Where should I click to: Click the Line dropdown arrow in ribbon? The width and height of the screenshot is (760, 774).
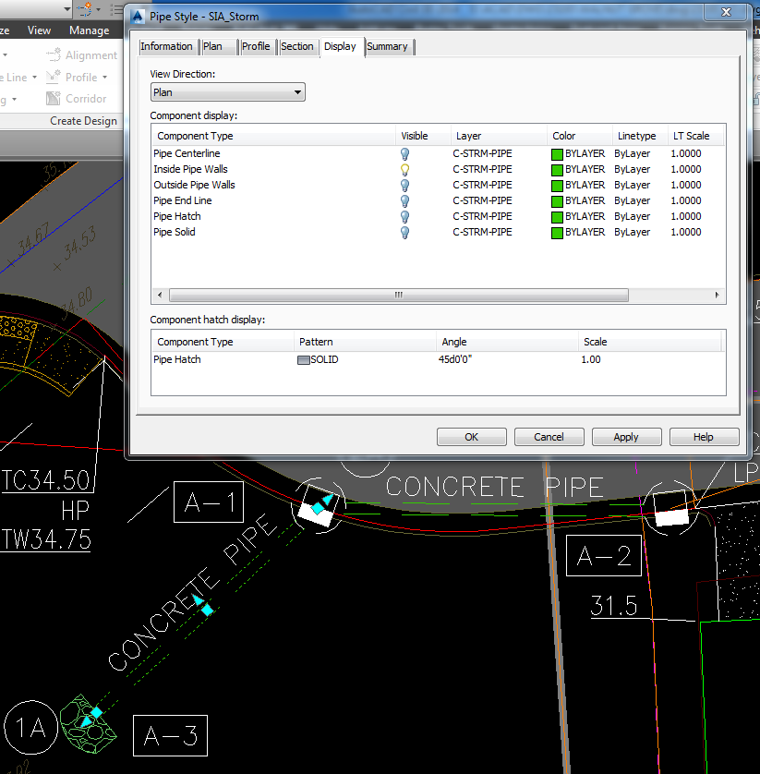[x=34, y=78]
